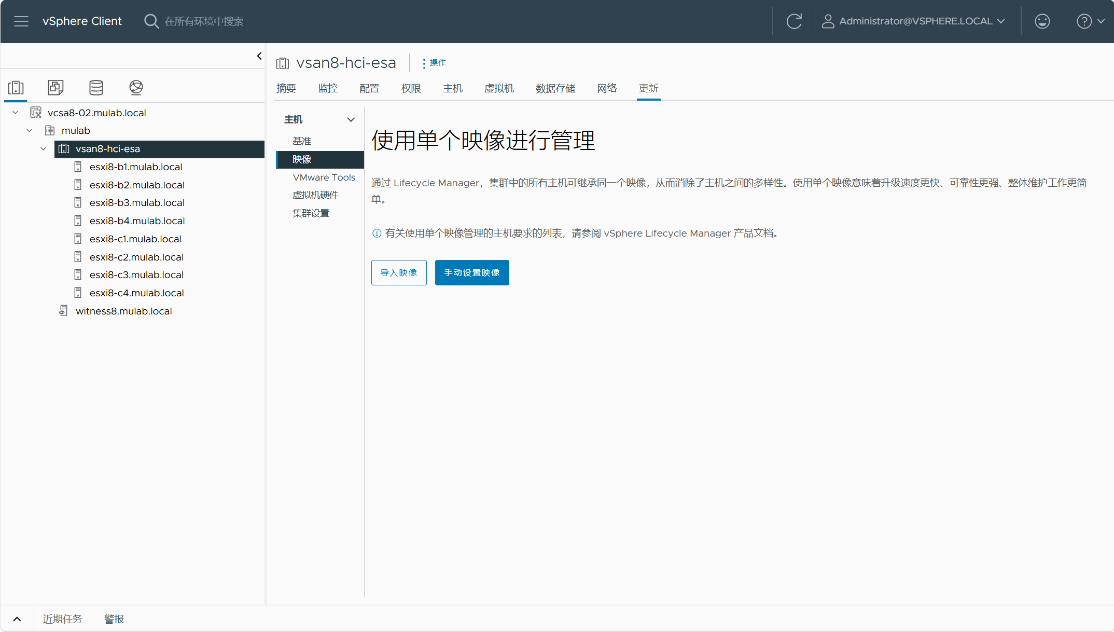Select 基准 in update sidebar
This screenshot has height=632, width=1114.
302,141
